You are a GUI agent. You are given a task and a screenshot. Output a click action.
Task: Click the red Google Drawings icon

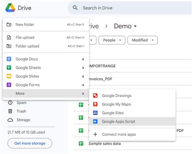(x=95, y=96)
